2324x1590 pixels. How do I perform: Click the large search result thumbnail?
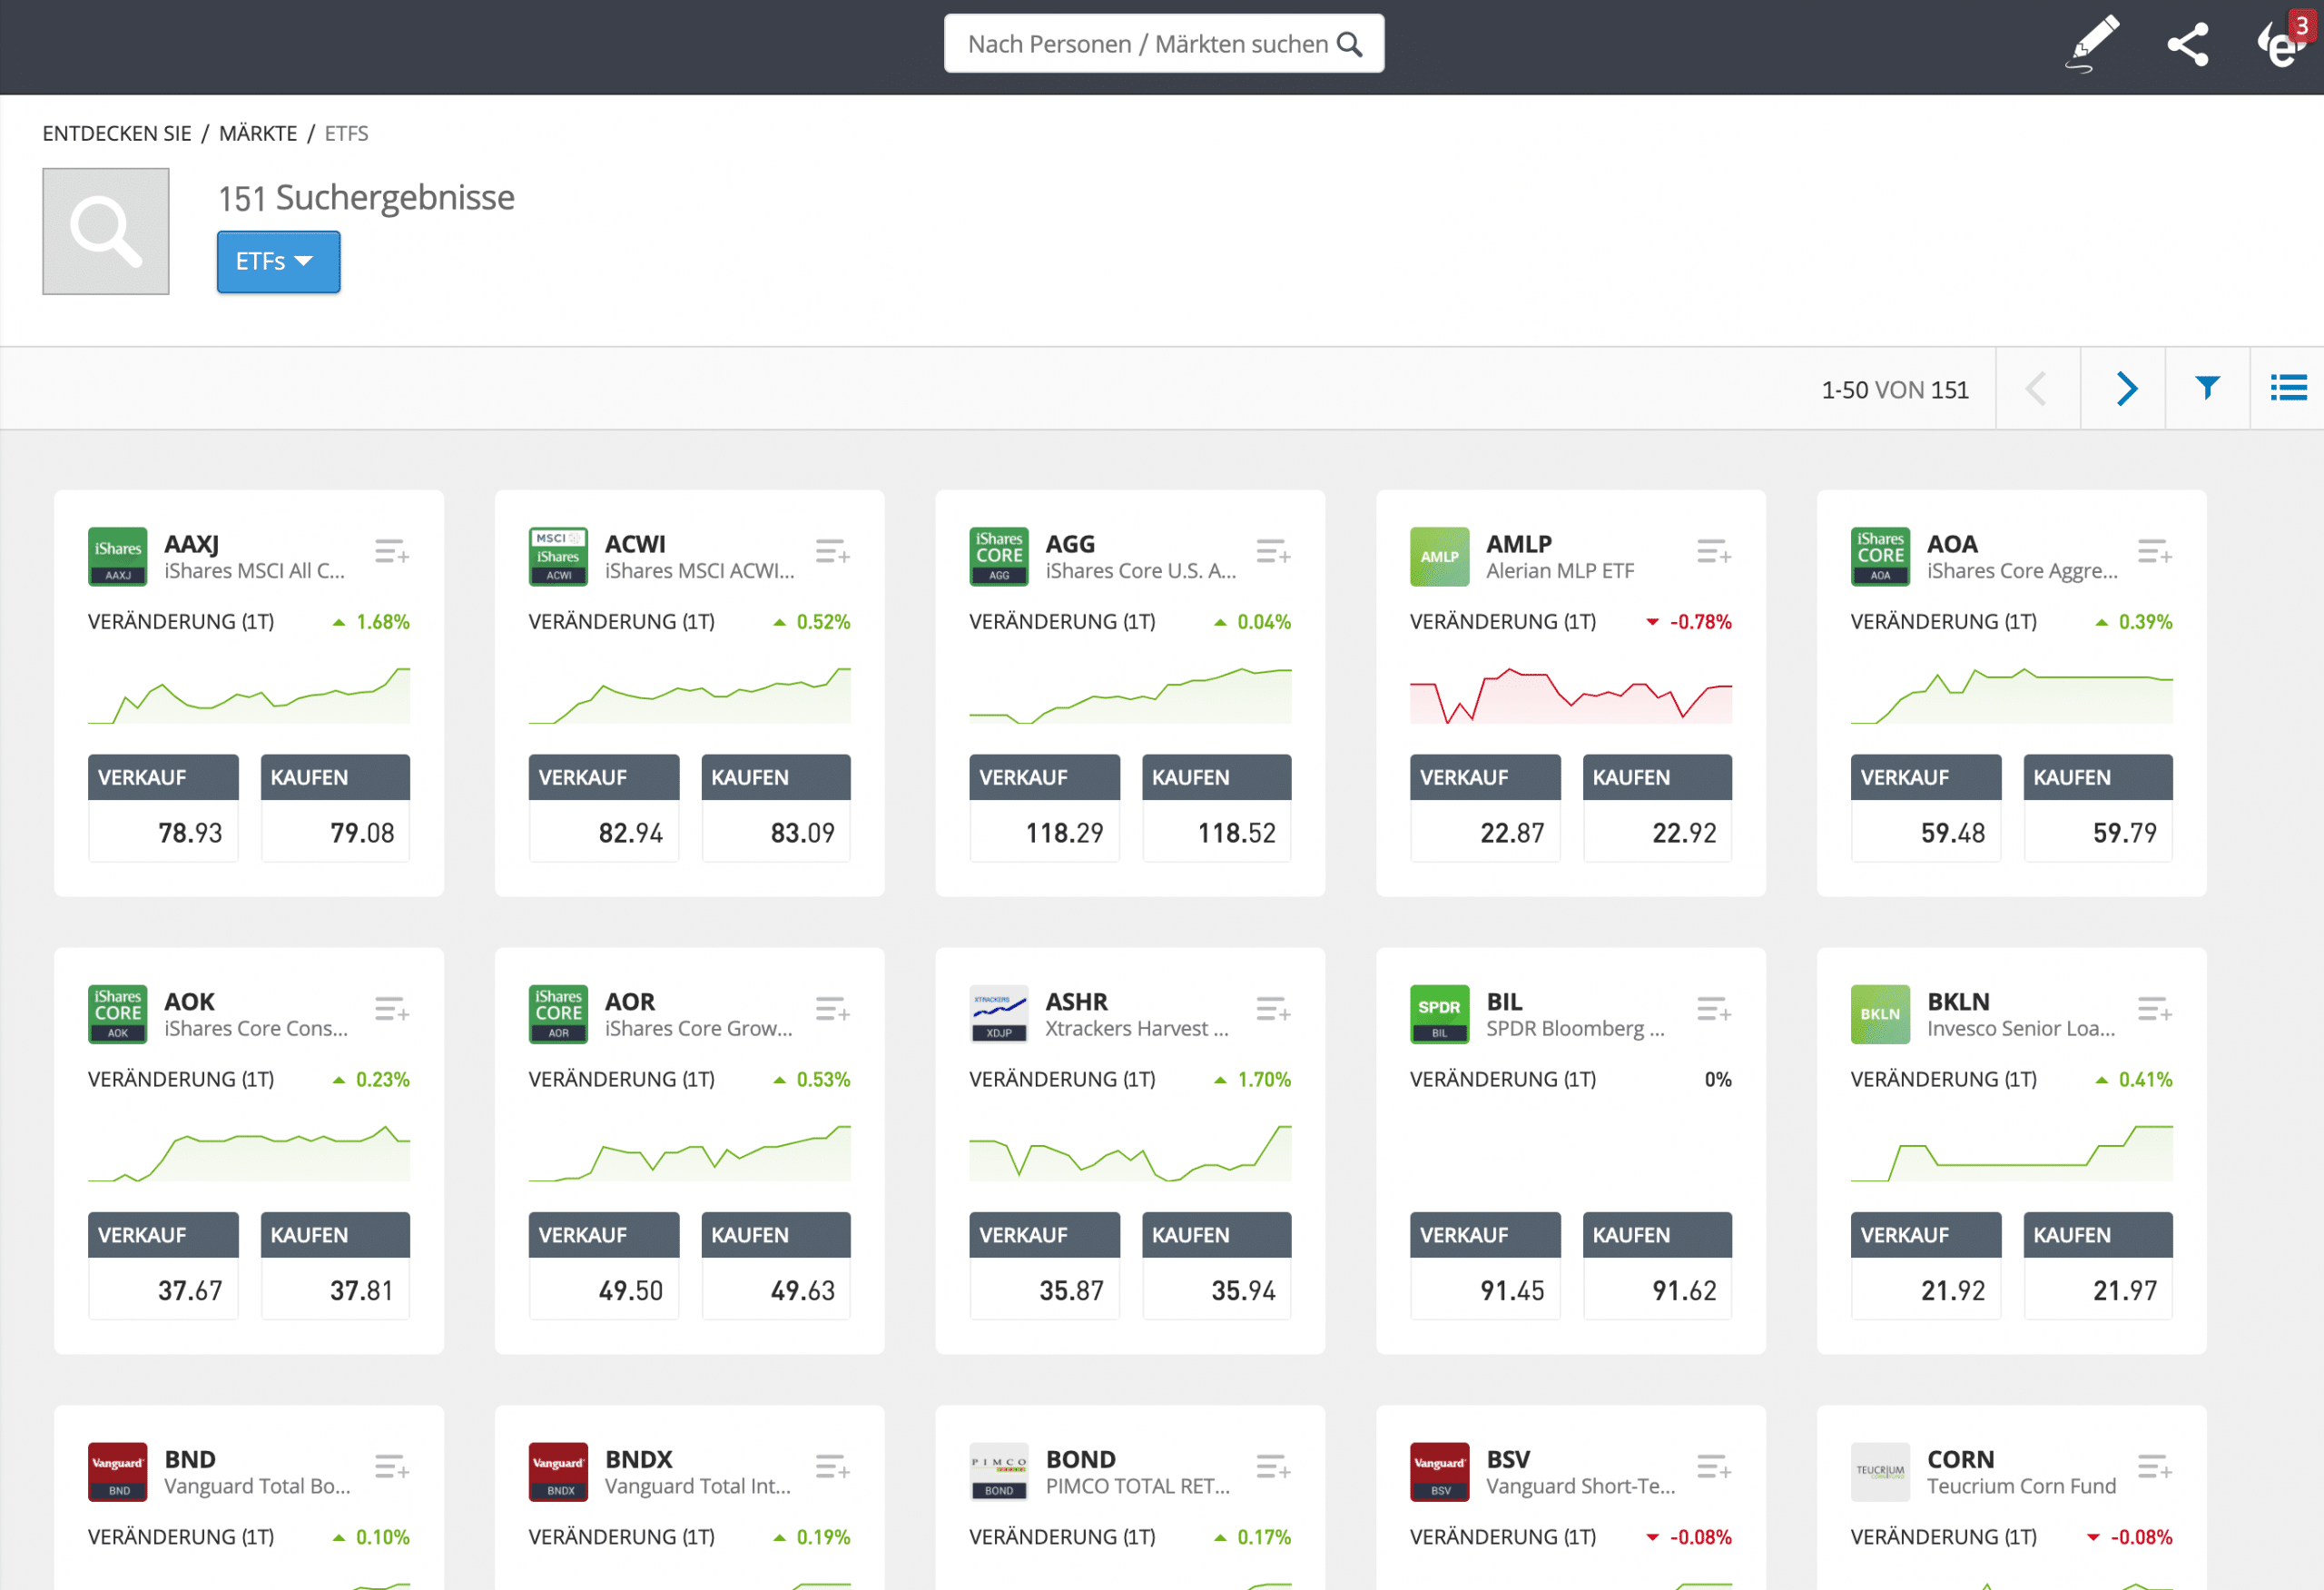[x=106, y=231]
